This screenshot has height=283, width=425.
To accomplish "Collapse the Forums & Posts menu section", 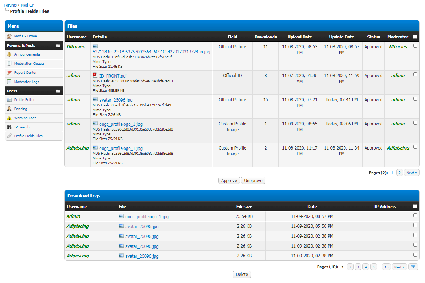I will [58, 46].
